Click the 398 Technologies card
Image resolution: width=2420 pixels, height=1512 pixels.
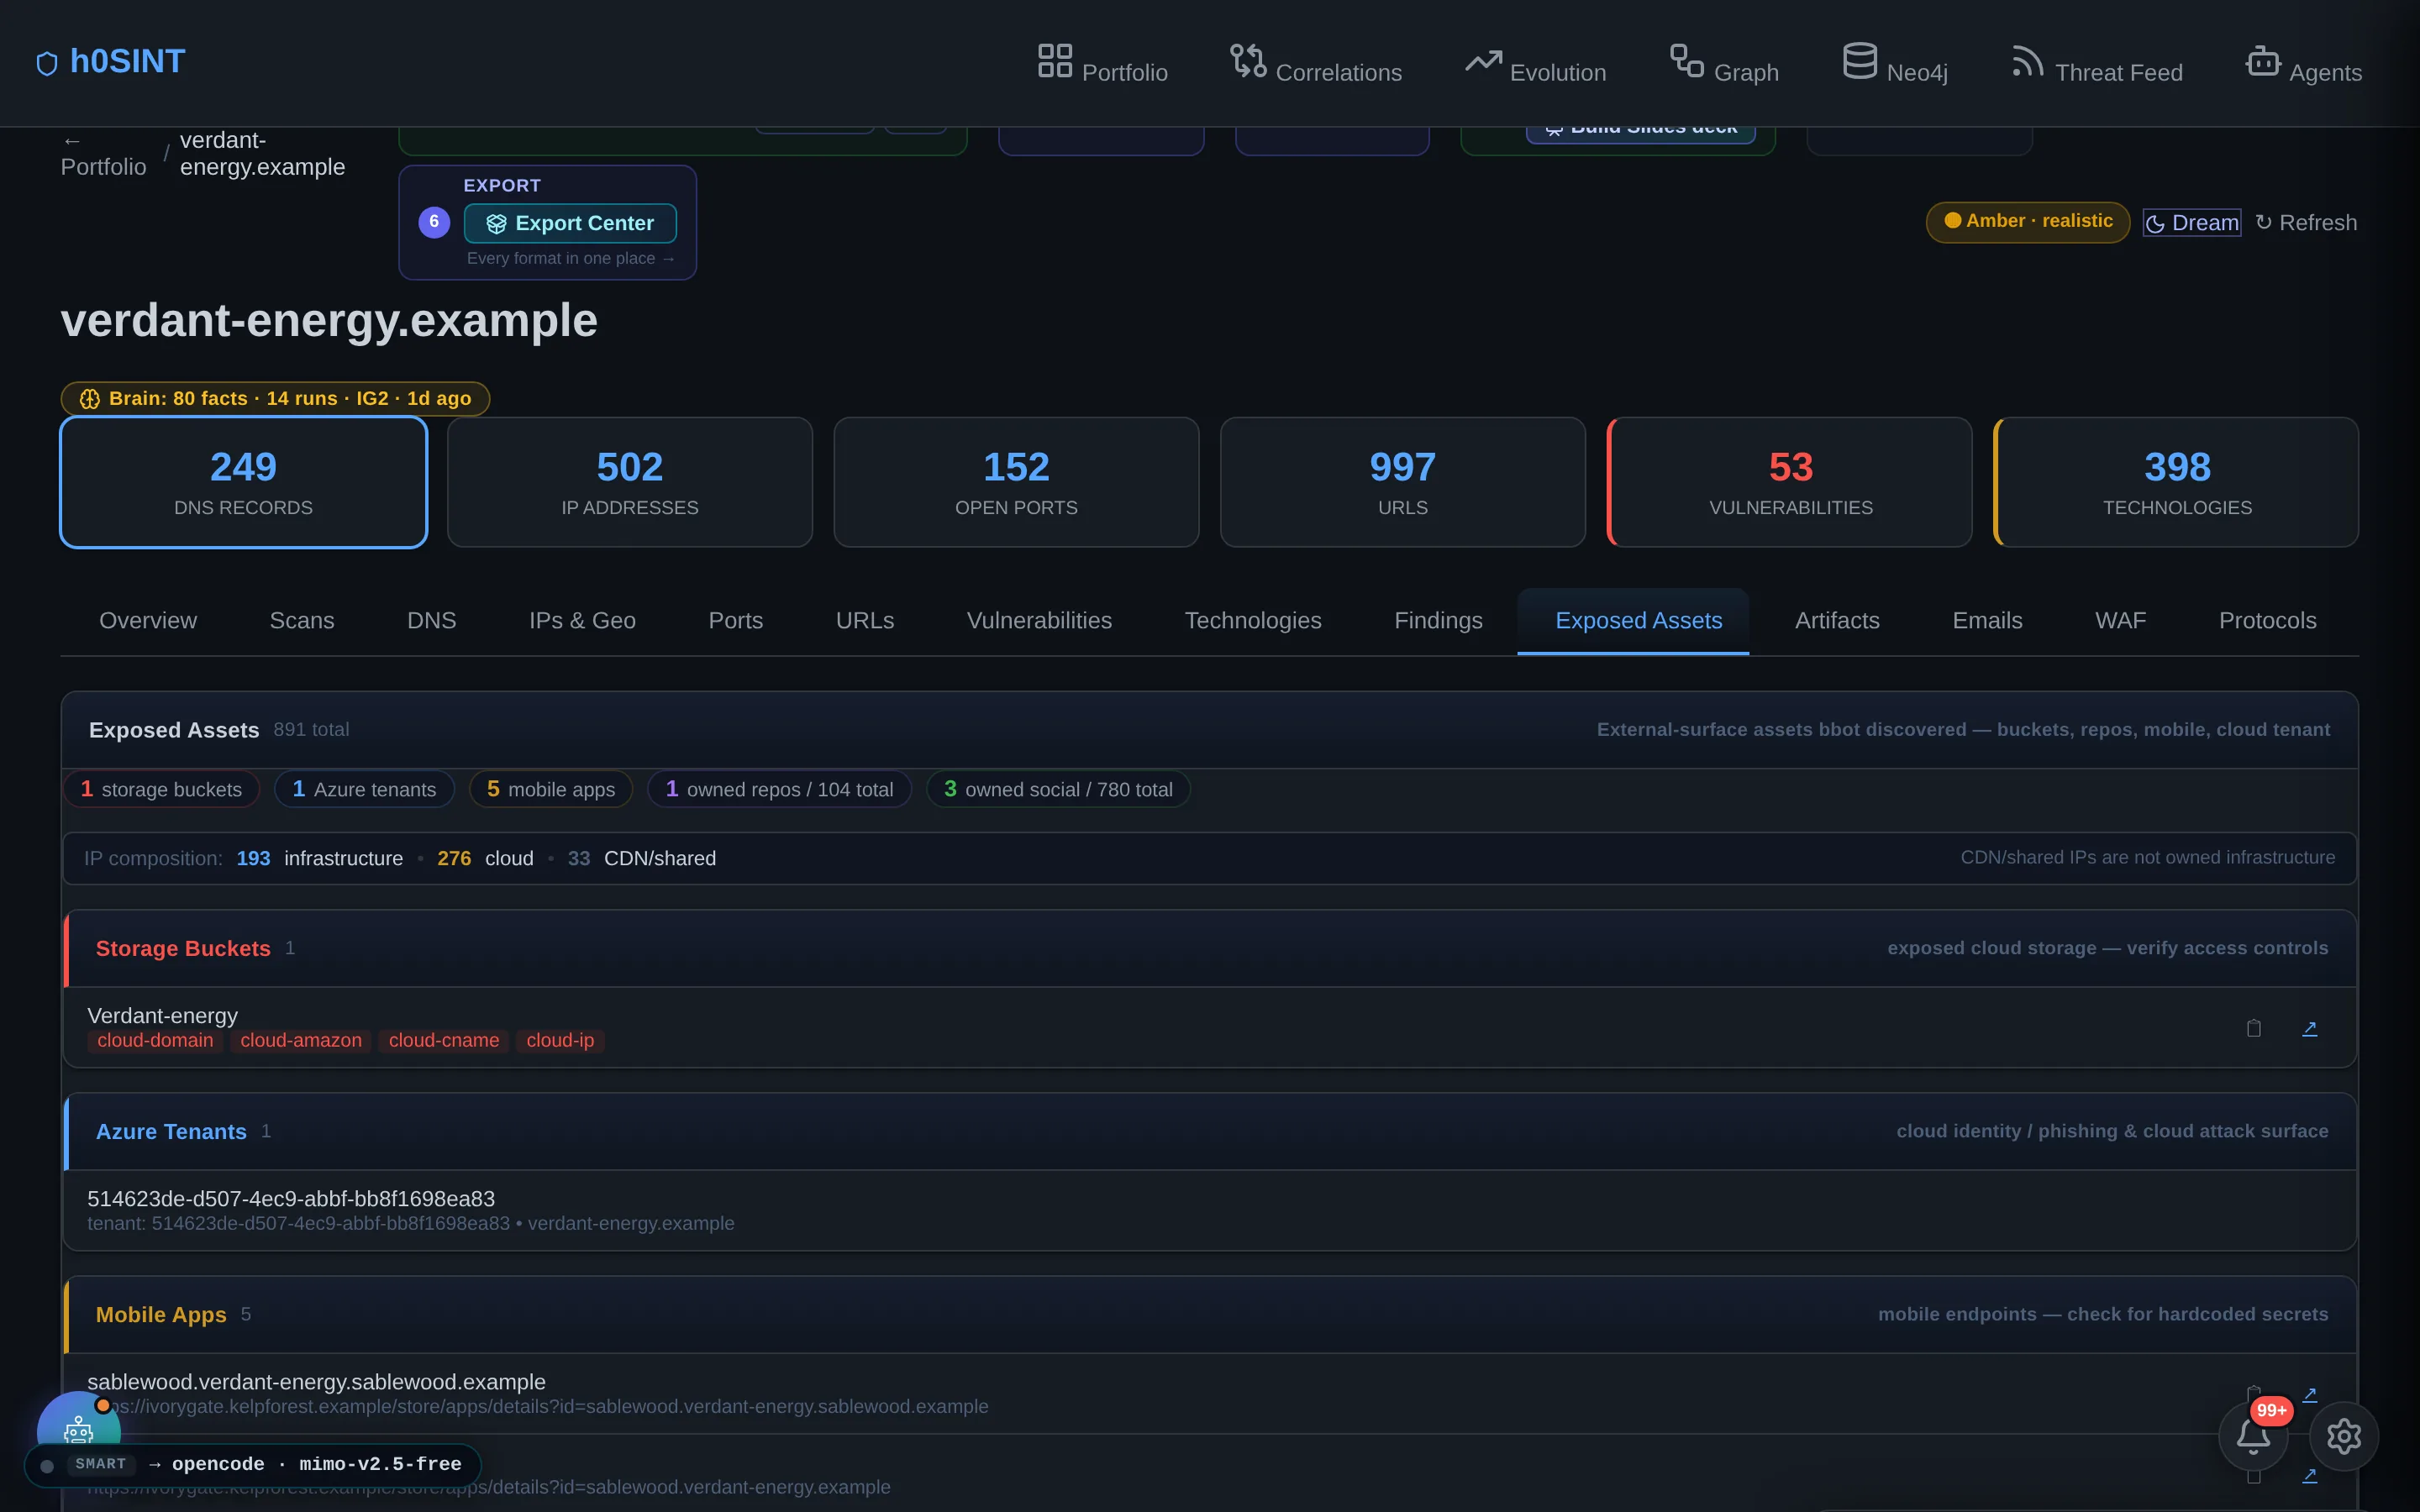(x=2177, y=482)
